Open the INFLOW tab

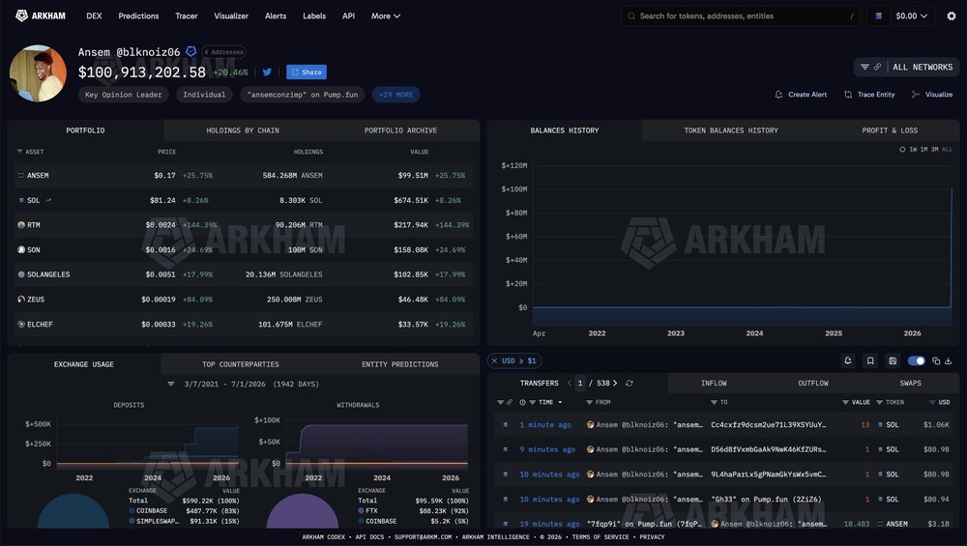[714, 383]
